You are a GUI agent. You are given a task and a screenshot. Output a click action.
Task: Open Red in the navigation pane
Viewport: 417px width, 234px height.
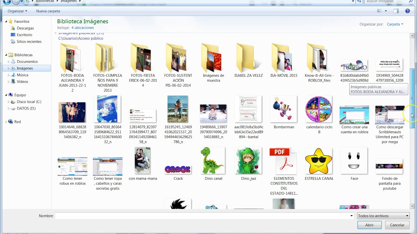pyautogui.click(x=18, y=122)
